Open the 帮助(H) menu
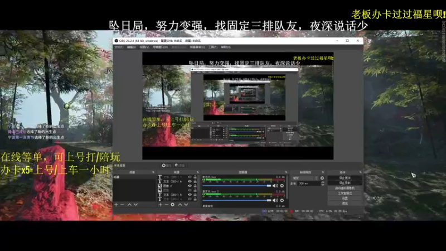446x251 pixels. [x=226, y=47]
